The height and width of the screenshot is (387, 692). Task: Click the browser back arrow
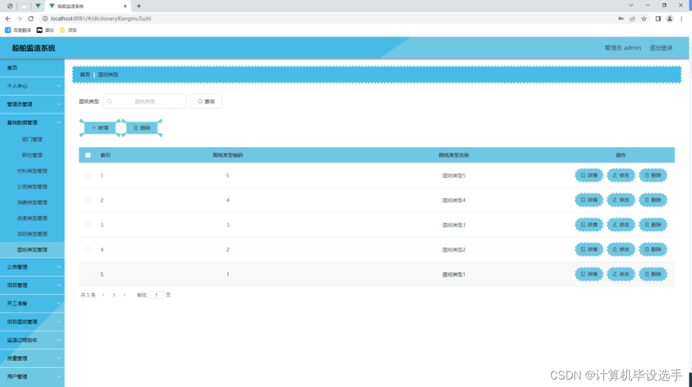[x=8, y=19]
